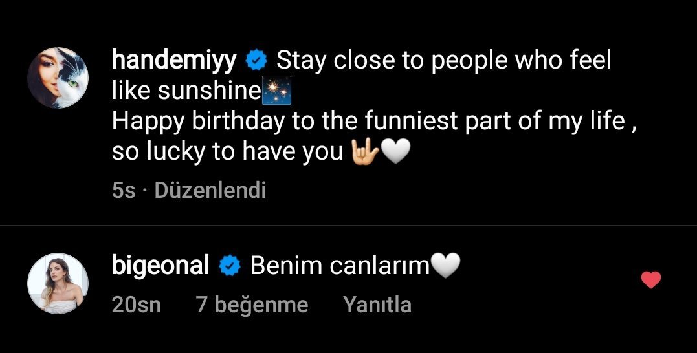Click the 20sn comment timestamp
The height and width of the screenshot is (353, 697).
[x=136, y=305]
